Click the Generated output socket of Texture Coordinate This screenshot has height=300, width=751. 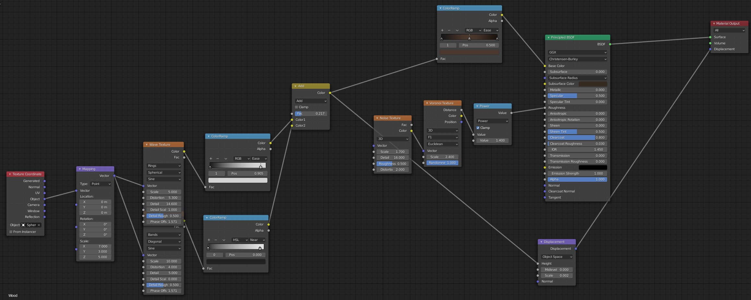(x=44, y=181)
